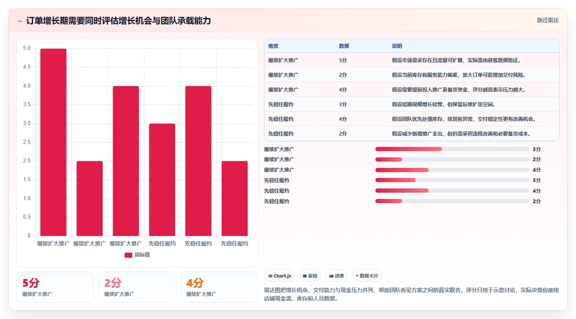The image size is (576, 319).
Task: Click the 先稳住履约 progress bar showing 2分
Action: [x=452, y=201]
